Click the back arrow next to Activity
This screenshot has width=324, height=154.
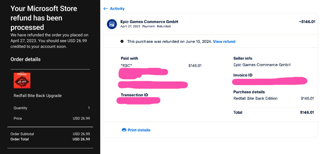105,9
